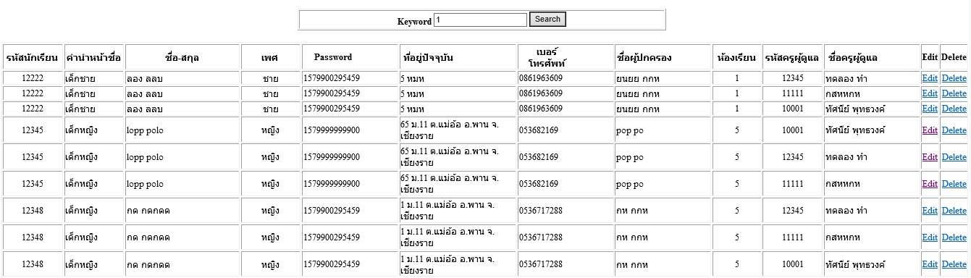Click the คำนำหน้าชื่อ column header

click(x=93, y=57)
